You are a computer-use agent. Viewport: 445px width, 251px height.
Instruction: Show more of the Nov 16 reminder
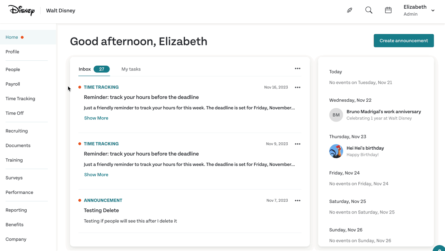pos(96,118)
